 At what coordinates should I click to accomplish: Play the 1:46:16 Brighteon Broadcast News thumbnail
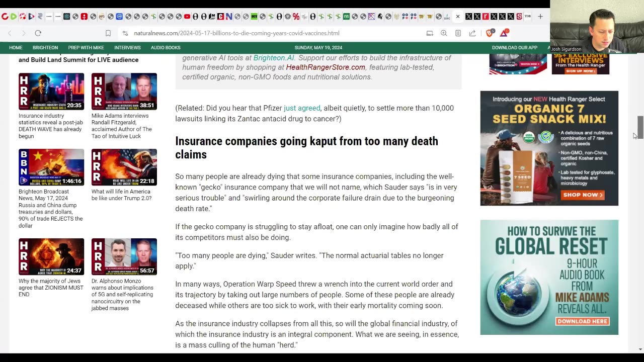click(51, 167)
